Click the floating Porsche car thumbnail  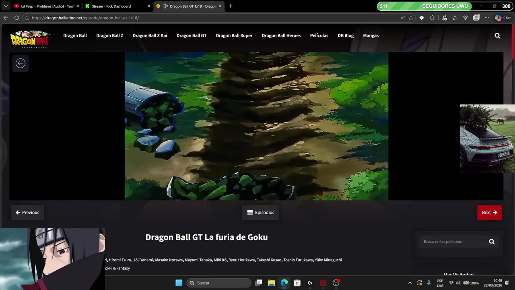(x=488, y=139)
